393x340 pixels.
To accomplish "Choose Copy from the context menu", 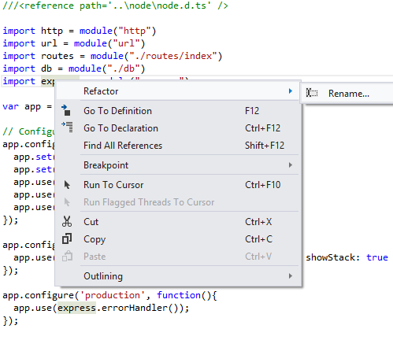I will [178, 239].
